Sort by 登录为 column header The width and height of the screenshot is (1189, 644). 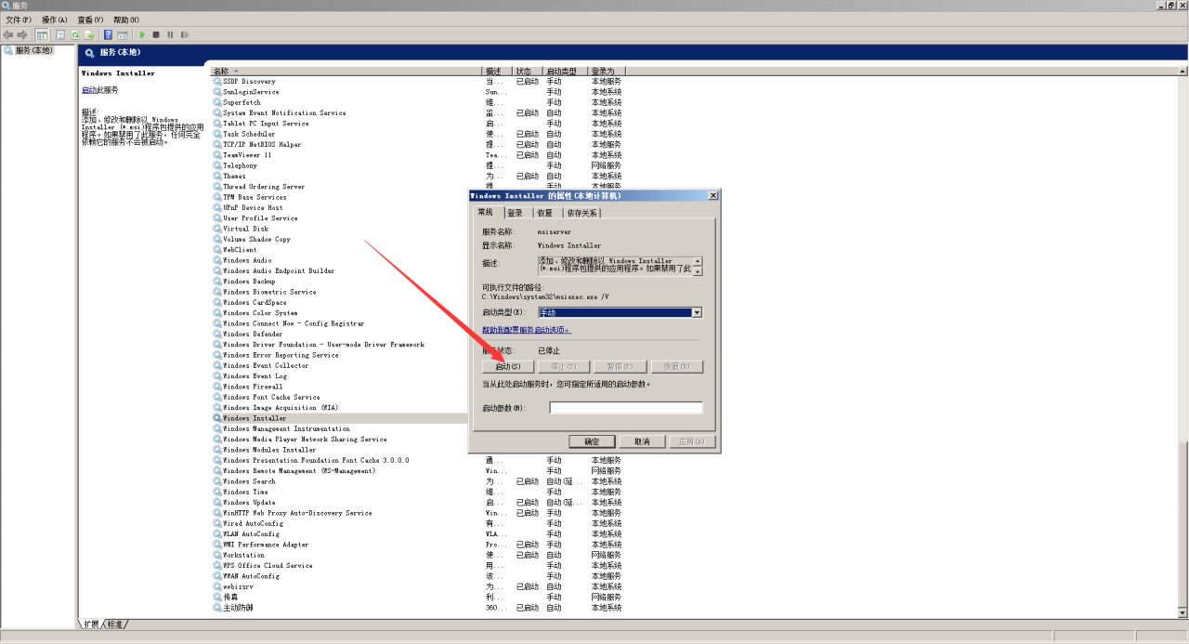pos(608,71)
